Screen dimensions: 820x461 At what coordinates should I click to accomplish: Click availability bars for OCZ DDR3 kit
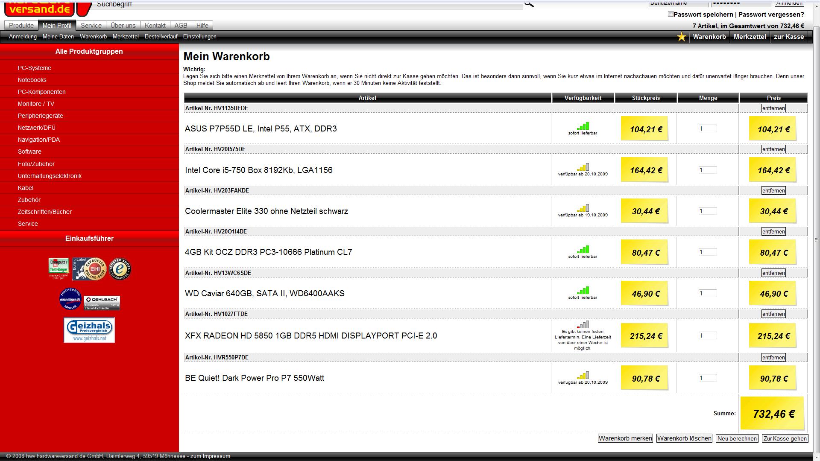583,249
